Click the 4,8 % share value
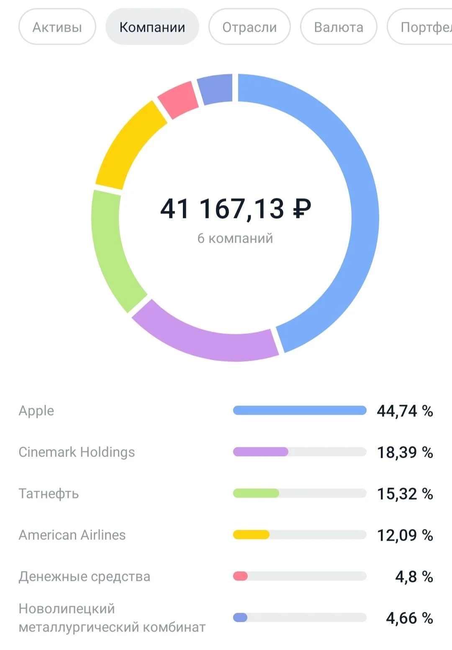The image size is (452, 650). click(414, 577)
